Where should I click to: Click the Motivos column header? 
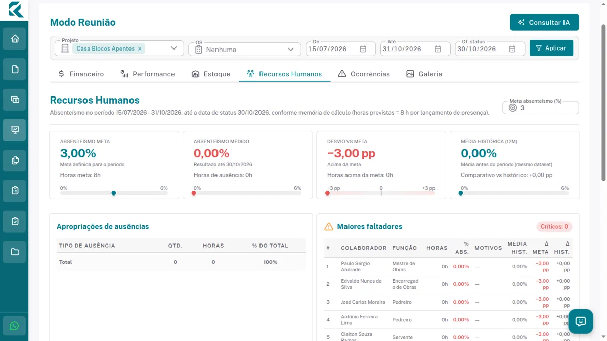[488, 248]
